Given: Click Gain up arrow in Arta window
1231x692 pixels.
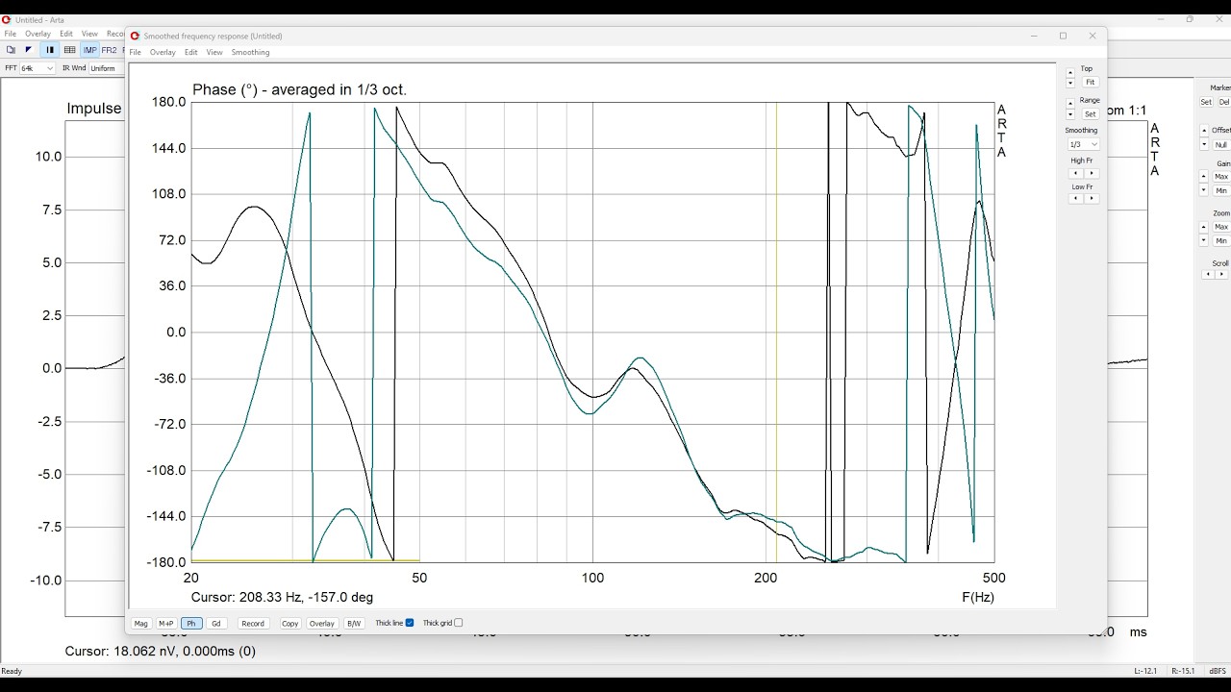Looking at the screenshot, I should pos(1204,177).
